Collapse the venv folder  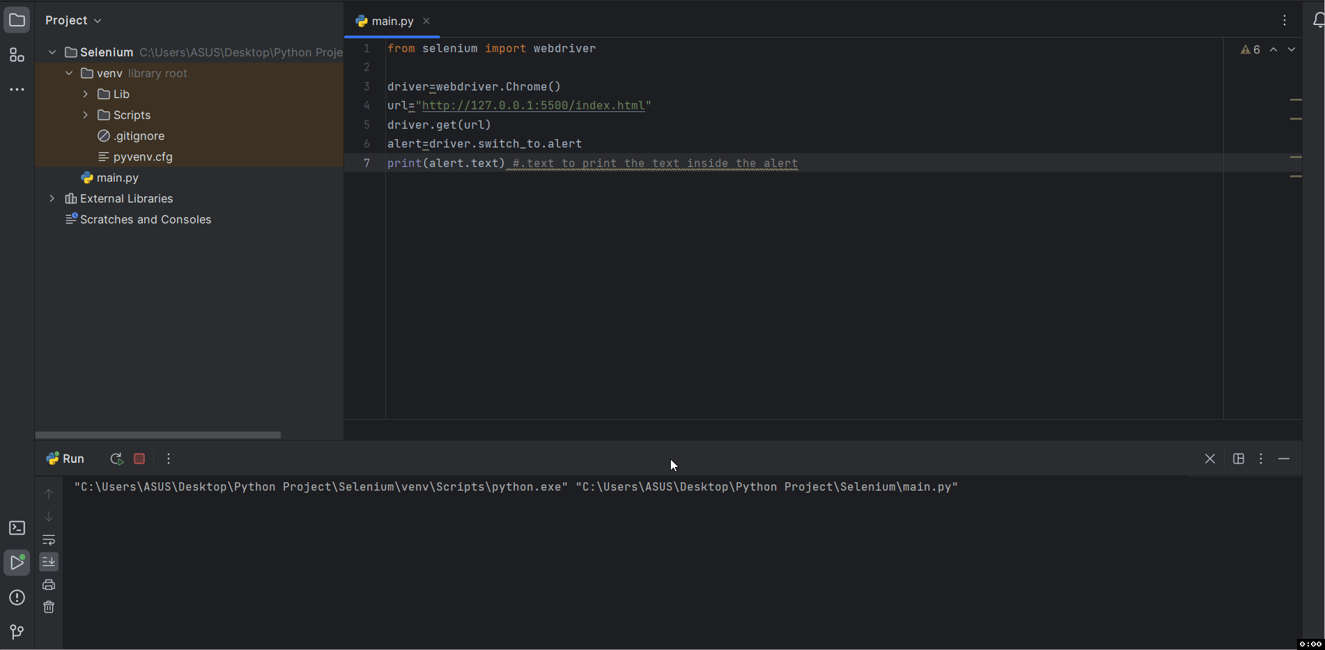[69, 73]
